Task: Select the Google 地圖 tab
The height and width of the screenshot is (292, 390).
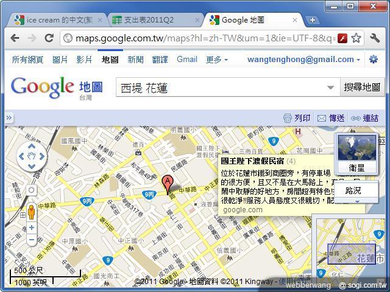Action: [252, 20]
